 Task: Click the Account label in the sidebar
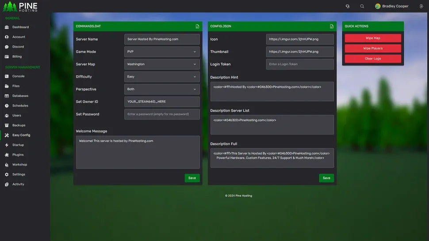19,37
